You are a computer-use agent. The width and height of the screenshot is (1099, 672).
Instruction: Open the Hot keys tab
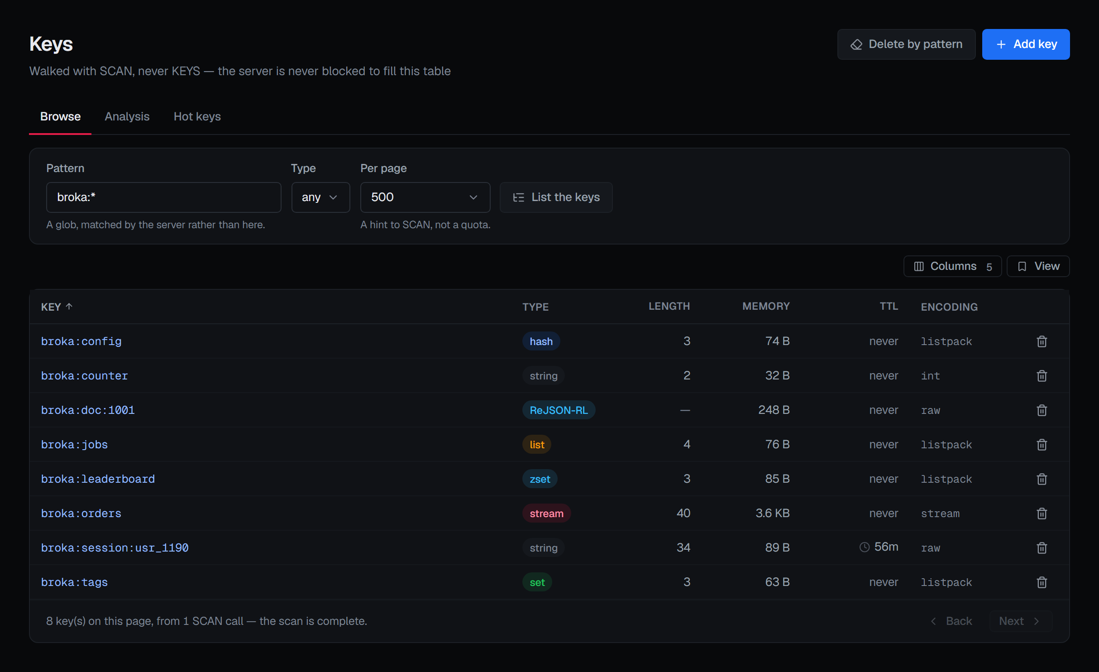click(197, 116)
